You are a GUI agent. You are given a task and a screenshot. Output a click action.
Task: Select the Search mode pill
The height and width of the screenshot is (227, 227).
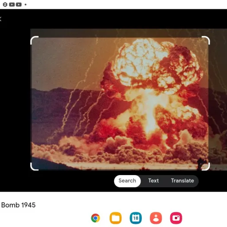click(127, 181)
